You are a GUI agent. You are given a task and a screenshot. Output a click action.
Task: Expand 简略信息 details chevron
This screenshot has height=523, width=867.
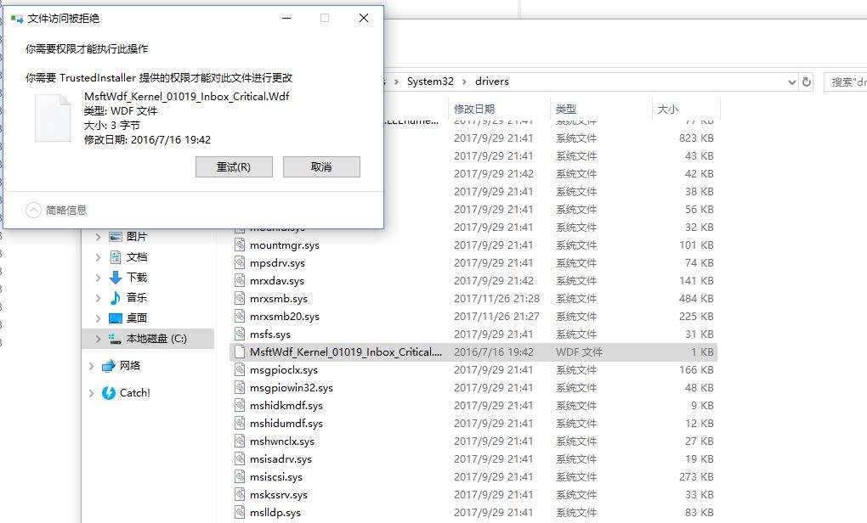coord(33,210)
